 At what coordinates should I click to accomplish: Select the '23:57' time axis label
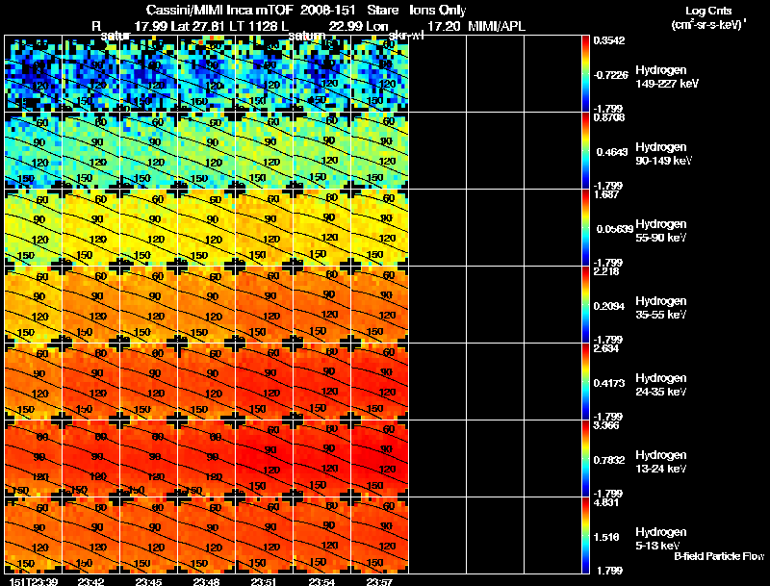coord(379,581)
